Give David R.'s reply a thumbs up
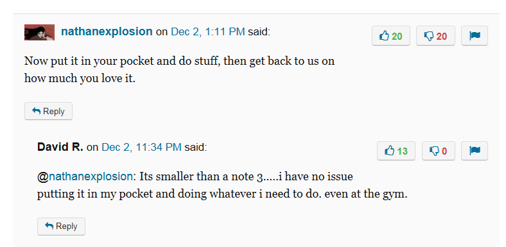This screenshot has width=506, height=247. 396,151
